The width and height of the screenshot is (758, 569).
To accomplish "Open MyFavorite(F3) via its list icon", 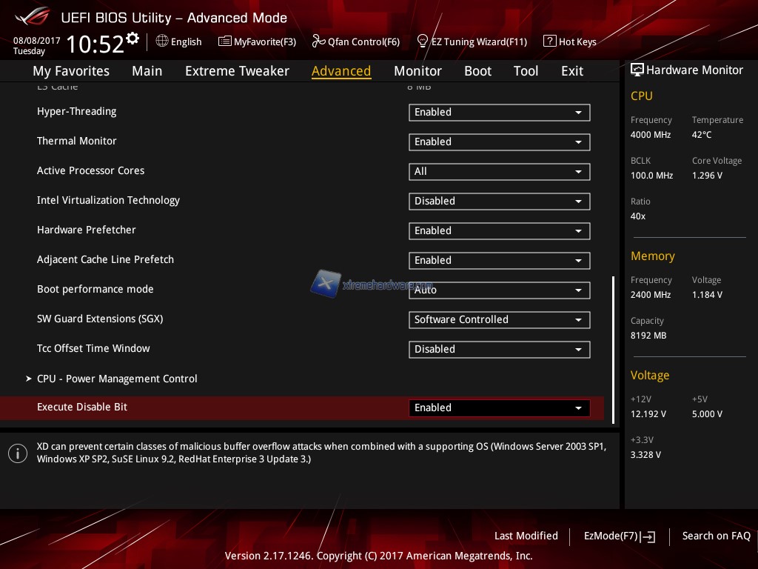I will click(224, 41).
